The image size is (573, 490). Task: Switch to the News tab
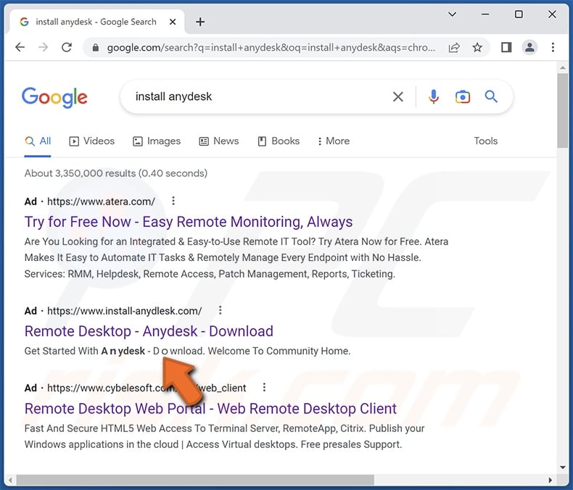pyautogui.click(x=218, y=141)
